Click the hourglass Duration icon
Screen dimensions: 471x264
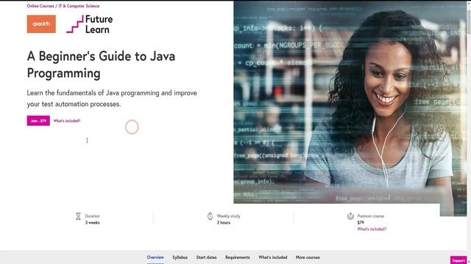pos(78,216)
